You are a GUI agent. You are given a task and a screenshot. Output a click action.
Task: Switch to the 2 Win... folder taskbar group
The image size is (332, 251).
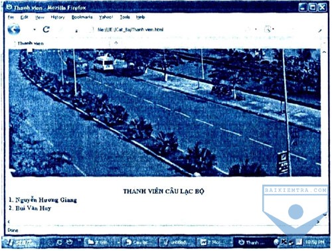click(102, 242)
